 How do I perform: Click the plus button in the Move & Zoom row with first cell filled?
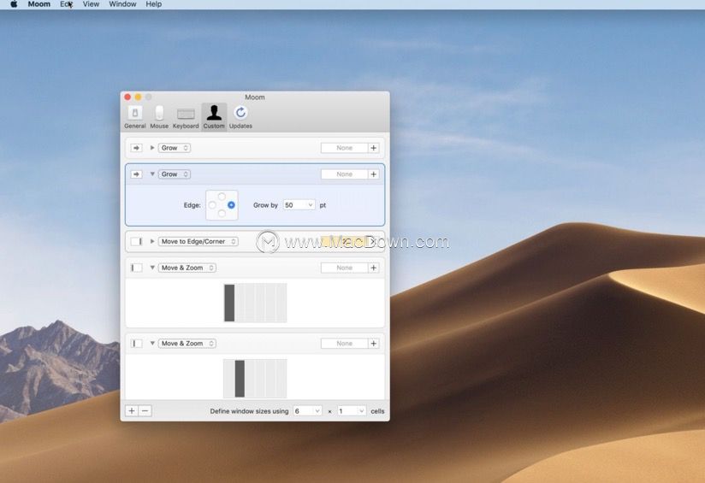tap(374, 268)
